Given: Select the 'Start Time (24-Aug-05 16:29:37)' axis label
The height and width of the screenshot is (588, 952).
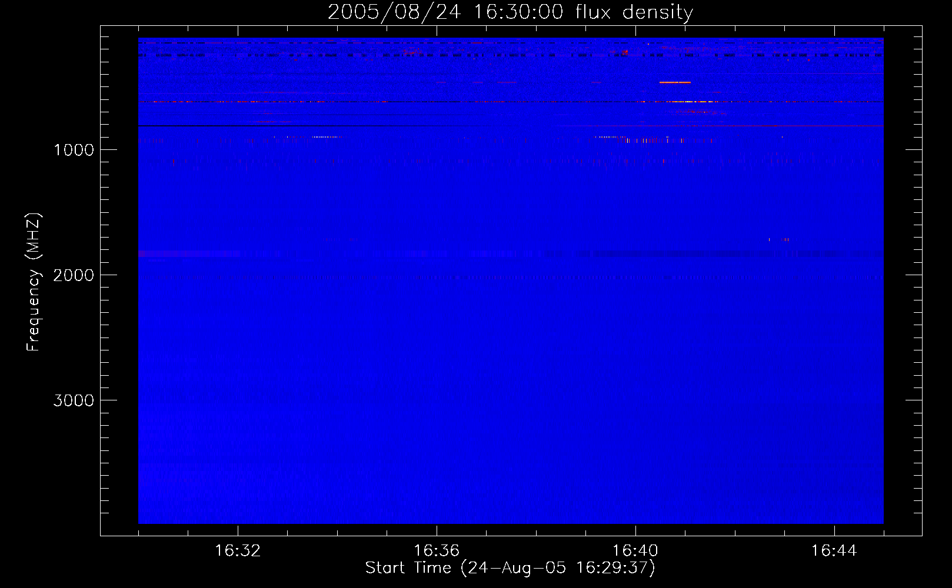Looking at the screenshot, I should pos(510,568).
